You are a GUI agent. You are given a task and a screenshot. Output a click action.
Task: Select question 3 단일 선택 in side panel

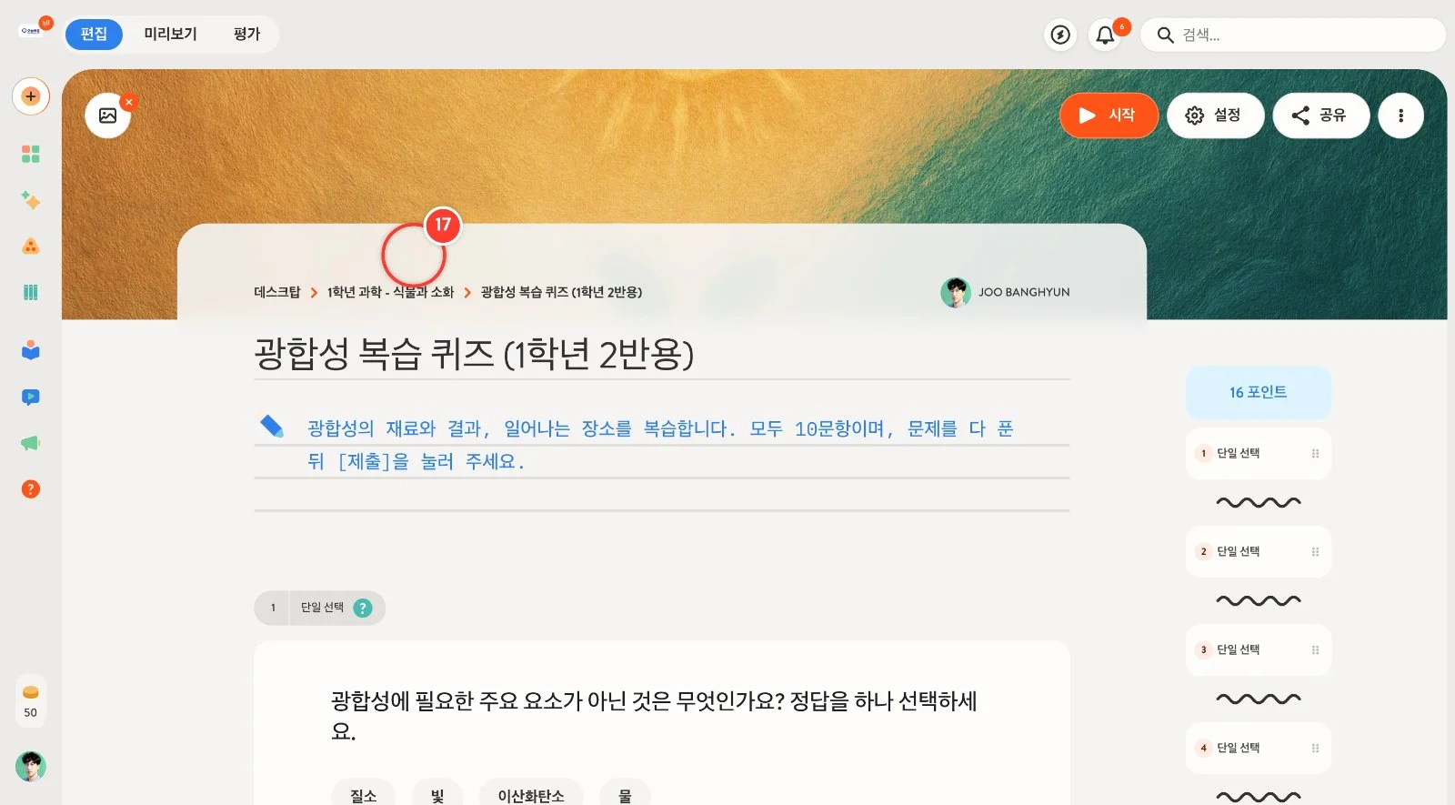1259,649
